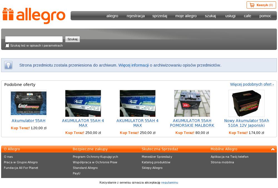Image resolution: width=278 pixels, height=188 pixels.
Task: Click the Skuteczna Sprzedaż footer heading
Action: point(160,149)
